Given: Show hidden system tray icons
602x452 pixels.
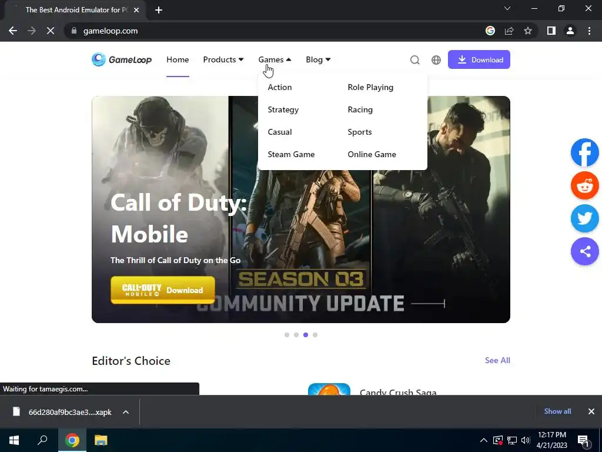Looking at the screenshot, I should tap(484, 440).
